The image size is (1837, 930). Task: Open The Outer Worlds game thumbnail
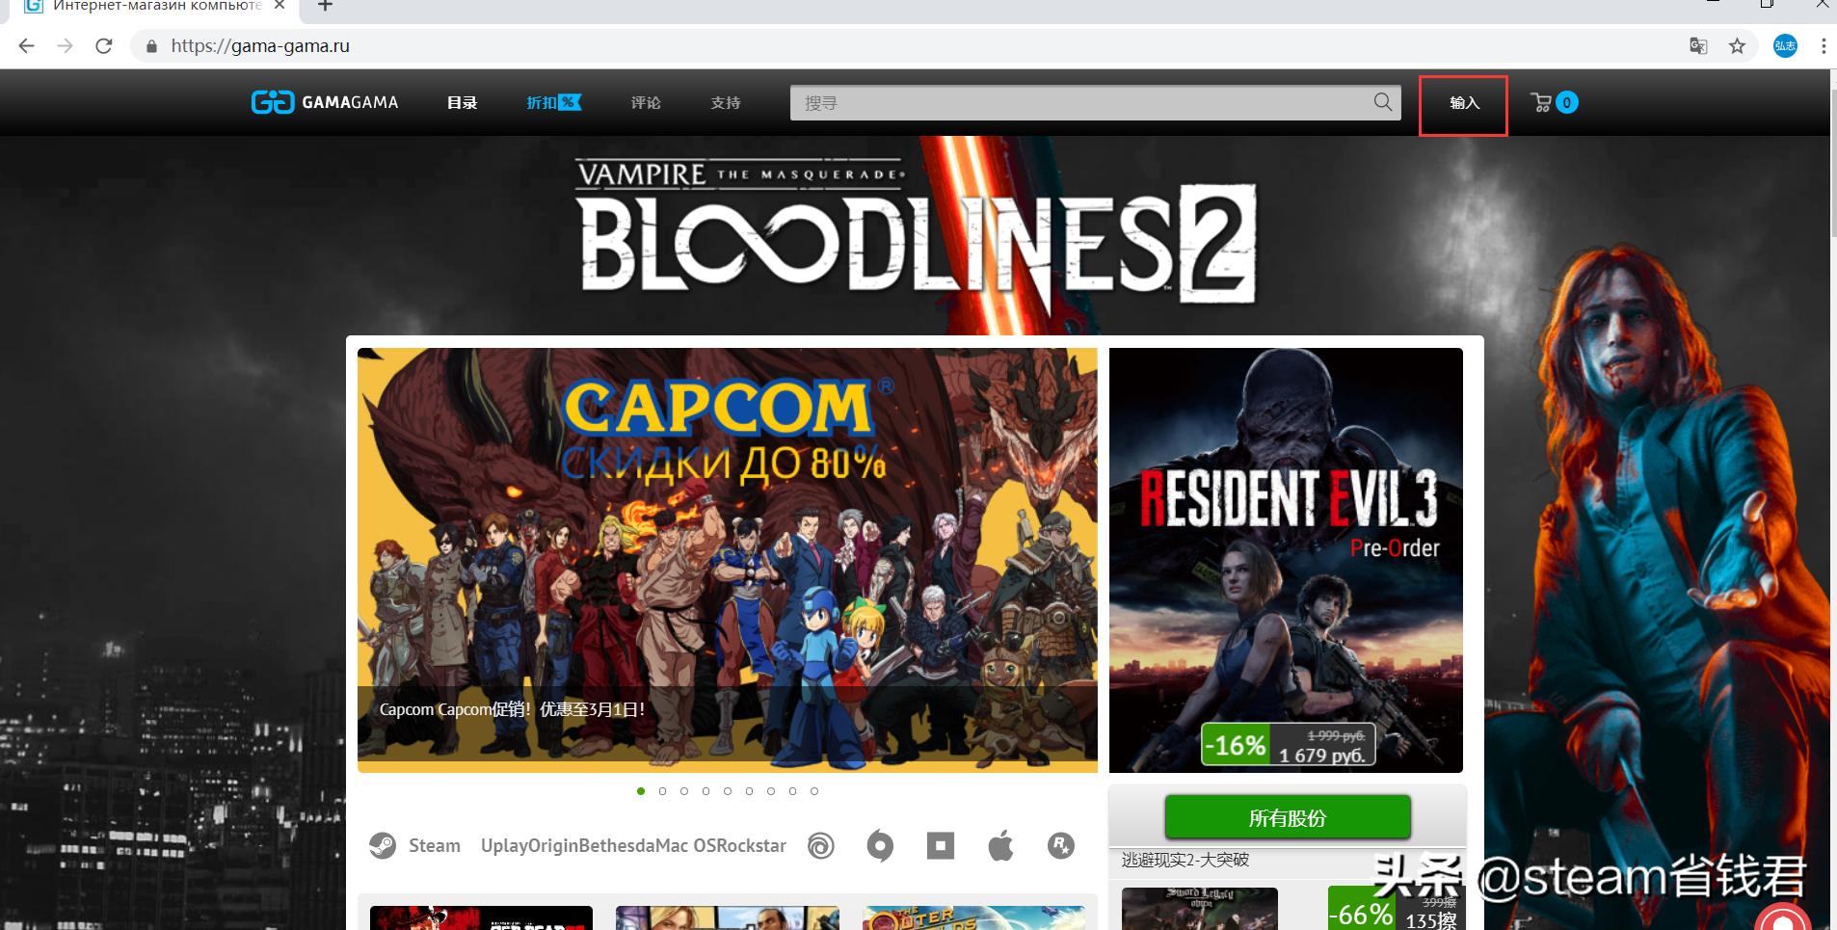(973, 917)
